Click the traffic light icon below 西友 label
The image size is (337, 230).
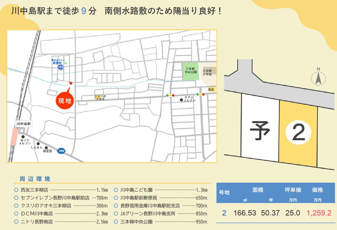coord(200,94)
